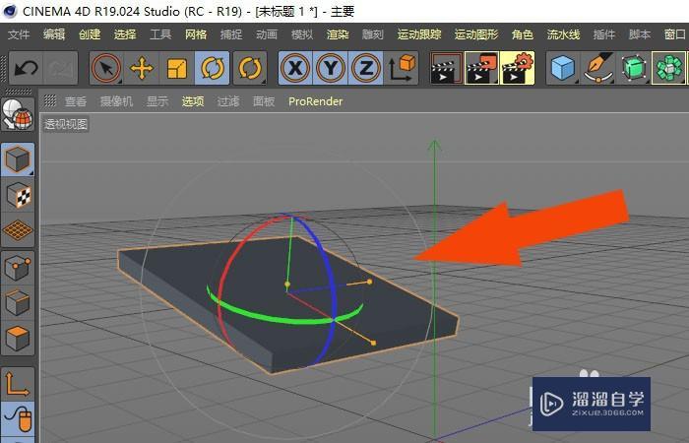Toggle Tweak mouse mode icon

(18, 419)
